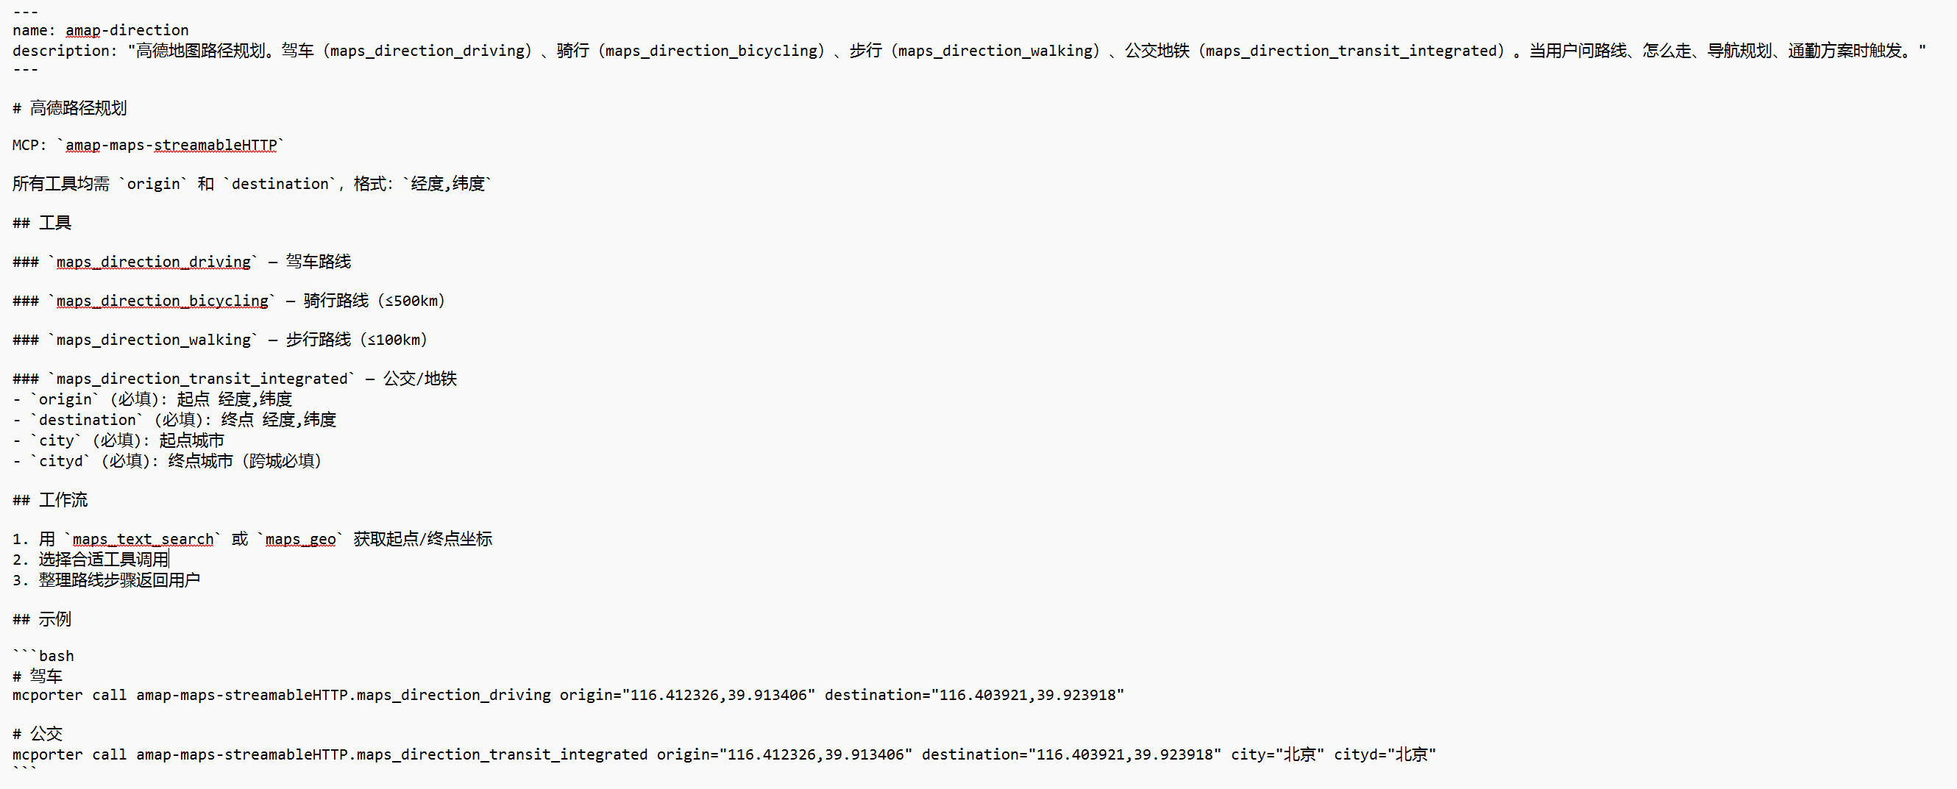
Task: Click "maps_direction_bicycling" in the 骑行路线 heading
Action: [x=162, y=301]
